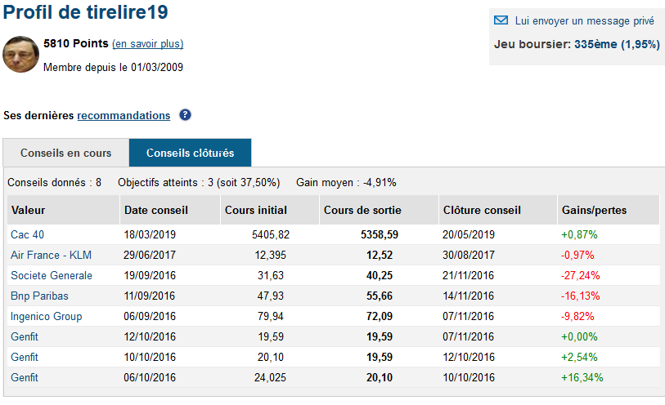The image size is (665, 405).
Task: Click the 72,09 exit price
Action: point(380,316)
